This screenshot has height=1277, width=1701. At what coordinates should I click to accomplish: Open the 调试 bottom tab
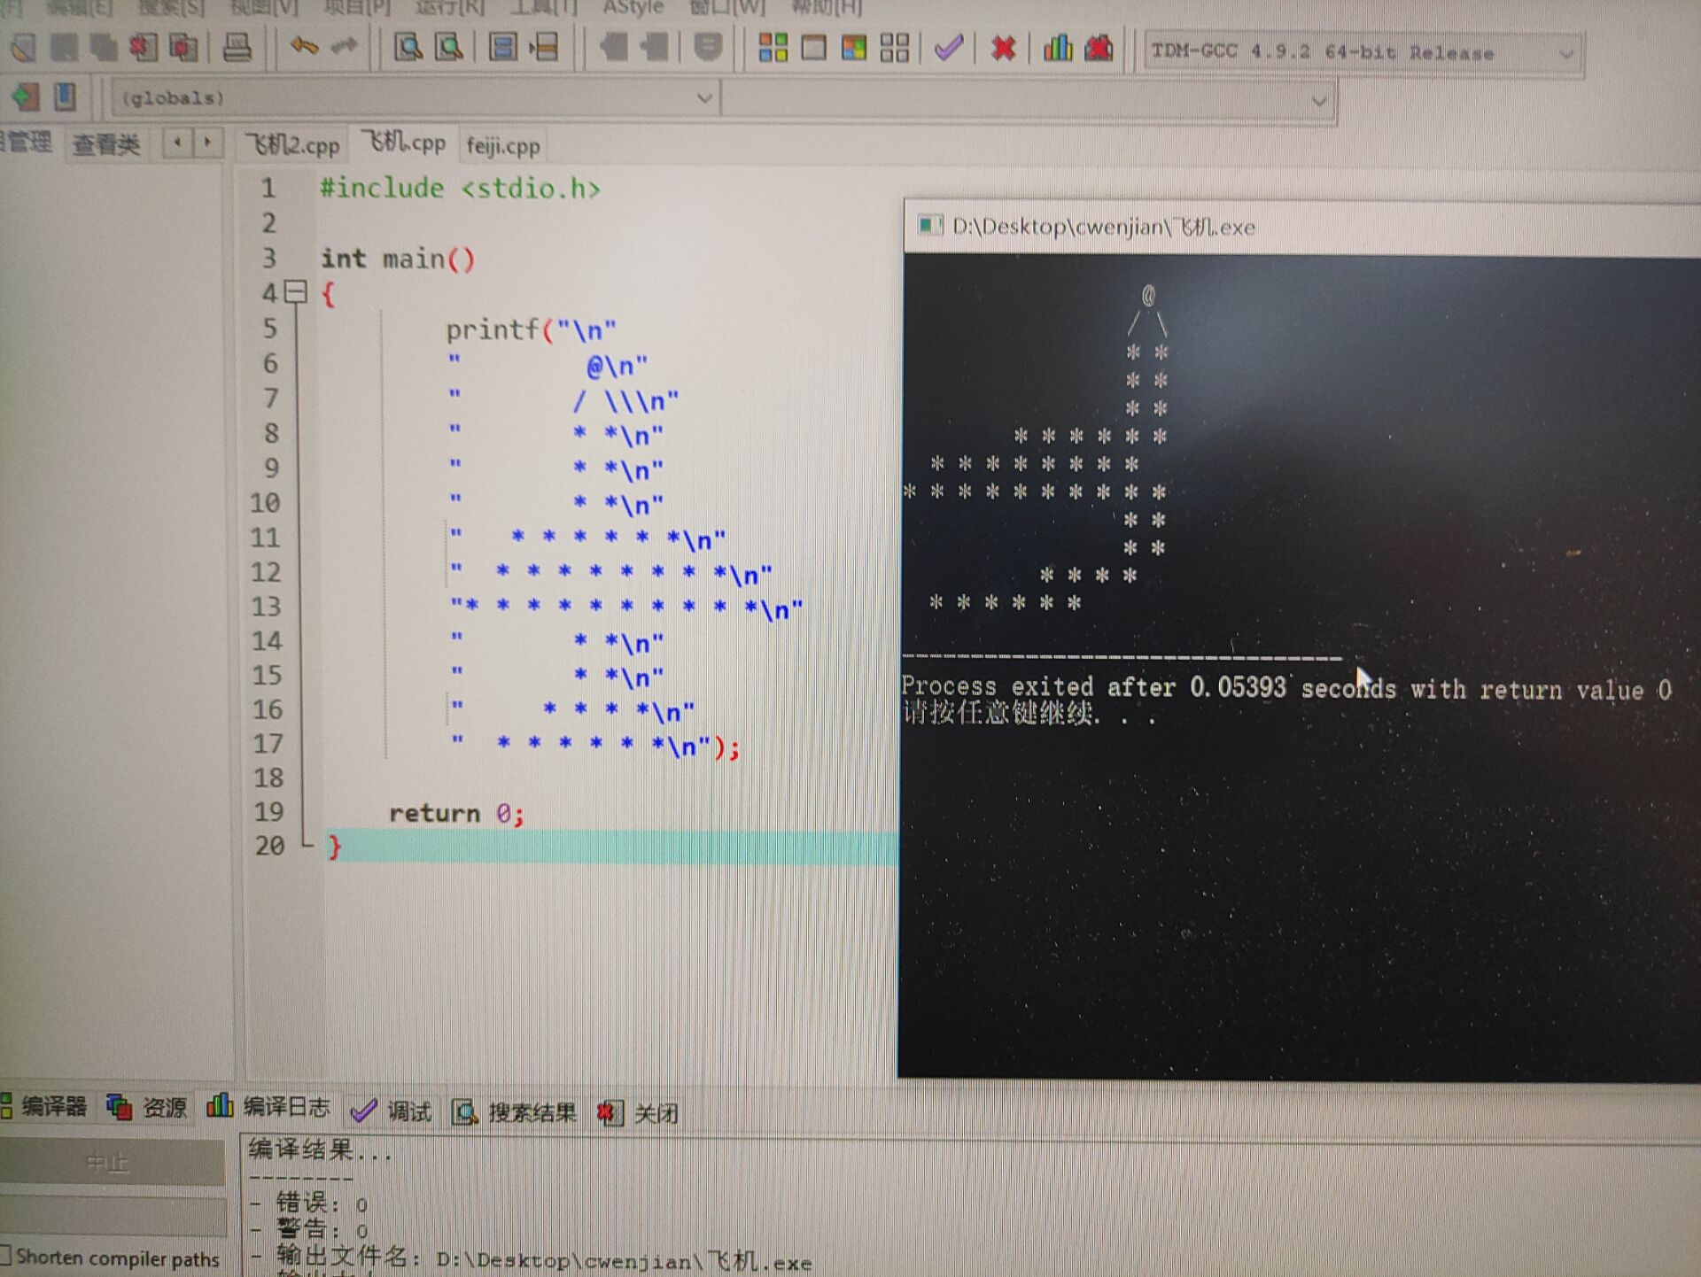[x=392, y=1111]
